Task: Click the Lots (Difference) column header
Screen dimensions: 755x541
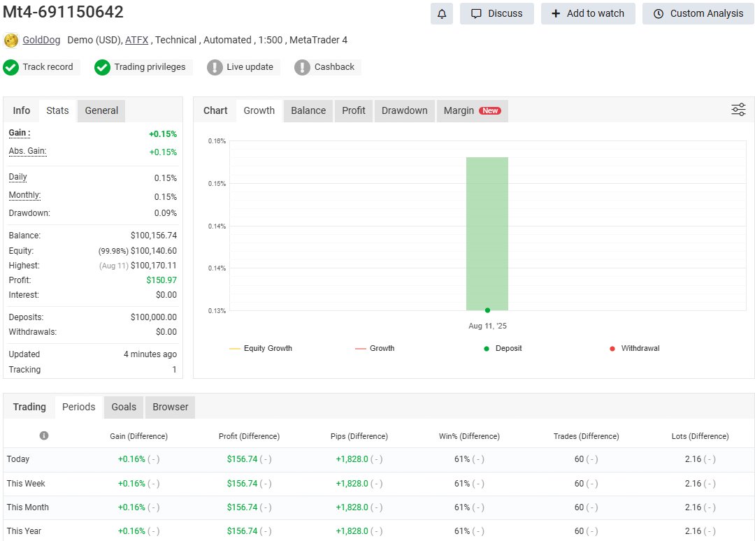Action: click(700, 436)
